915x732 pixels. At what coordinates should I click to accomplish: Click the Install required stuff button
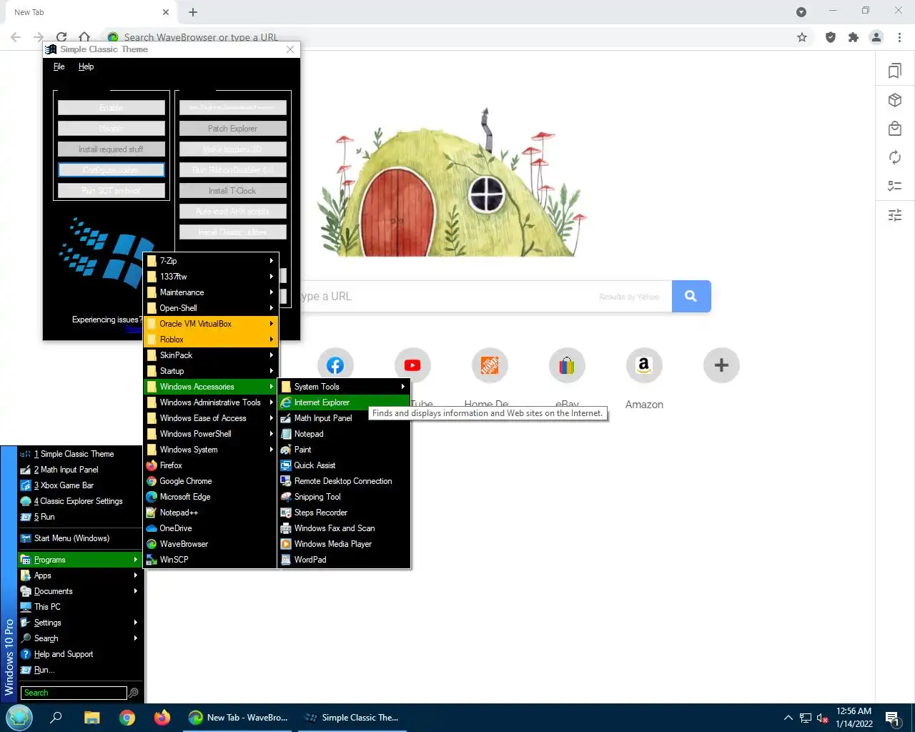pyautogui.click(x=112, y=149)
